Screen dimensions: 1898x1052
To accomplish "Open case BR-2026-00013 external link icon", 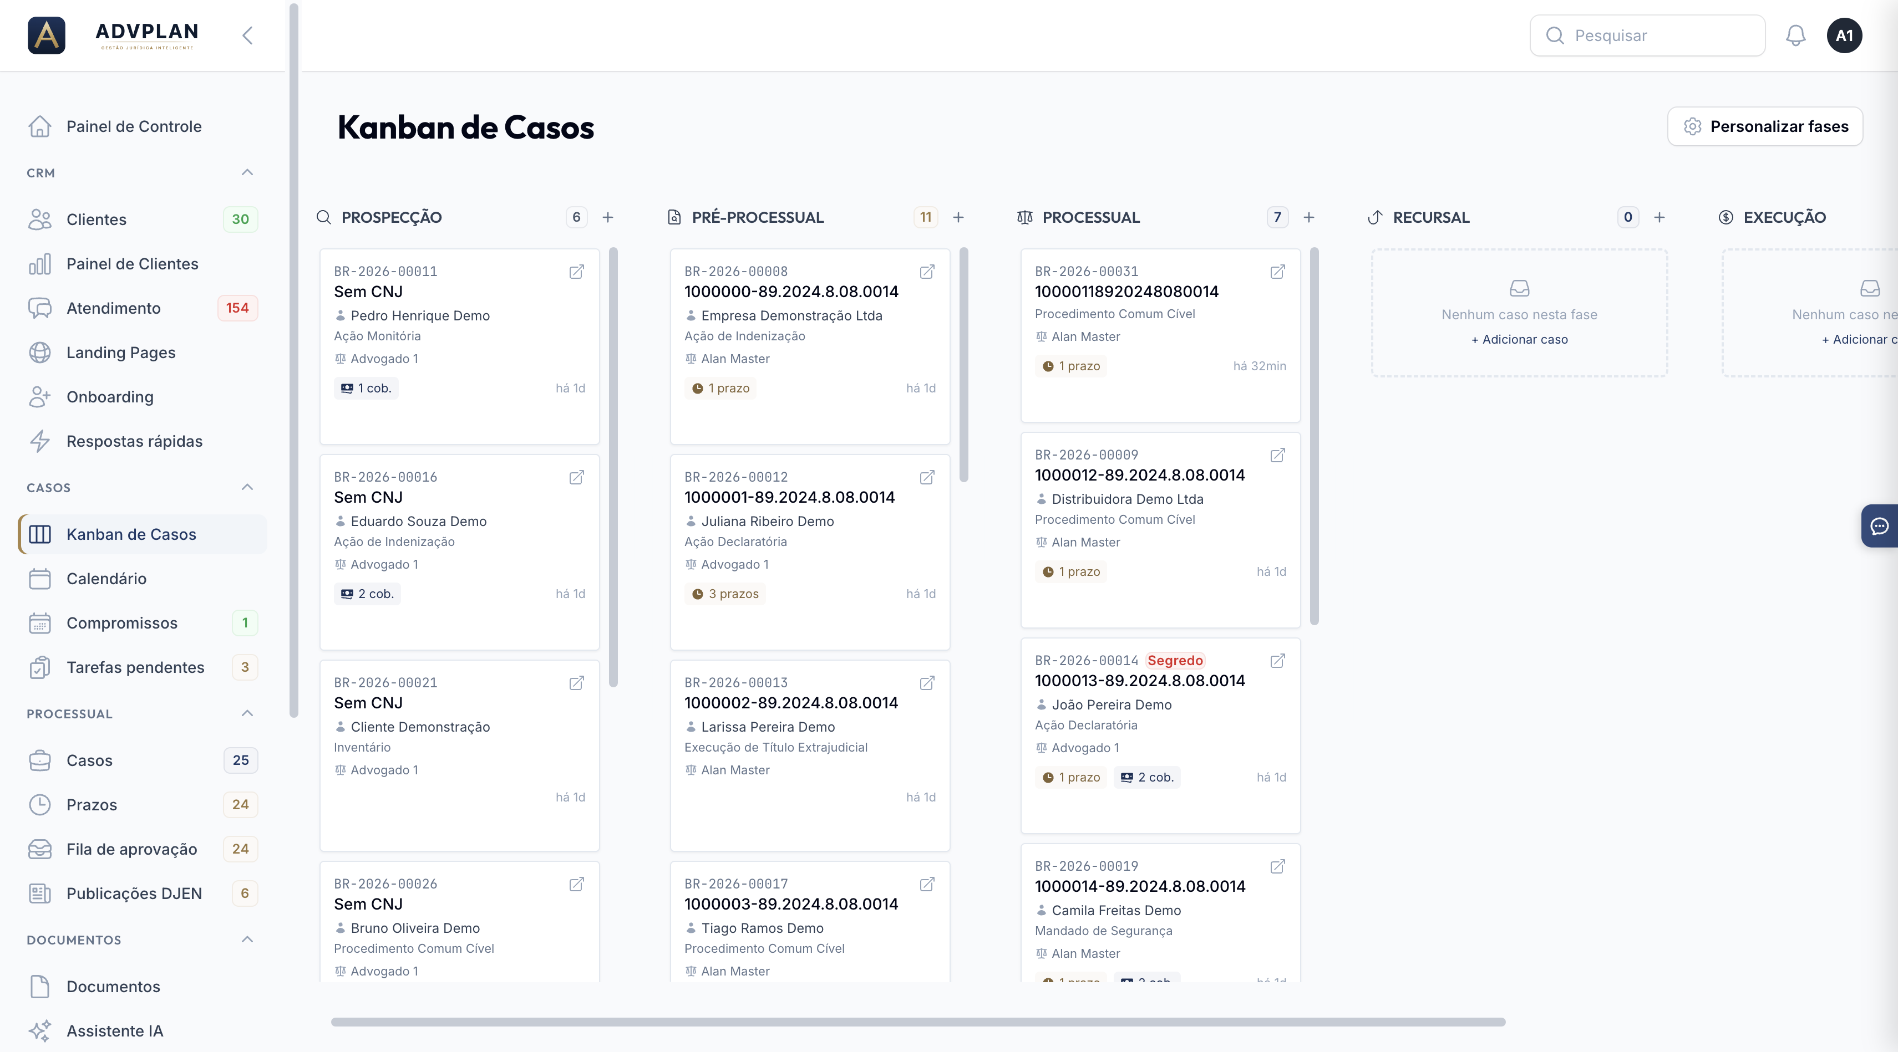I will pos(927,682).
